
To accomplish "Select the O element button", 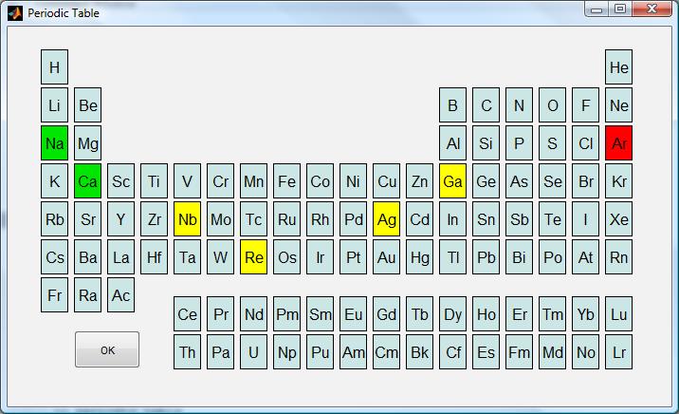I will click(552, 104).
